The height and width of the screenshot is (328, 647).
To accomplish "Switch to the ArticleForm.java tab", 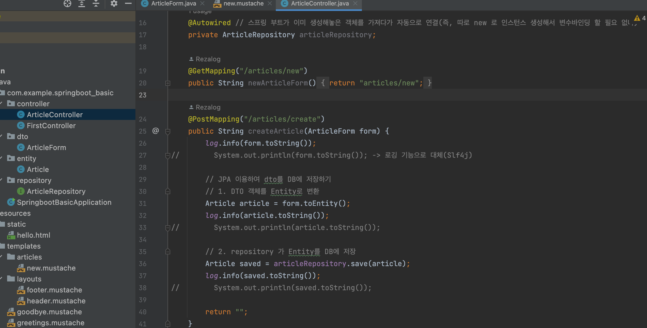I will [x=173, y=3].
